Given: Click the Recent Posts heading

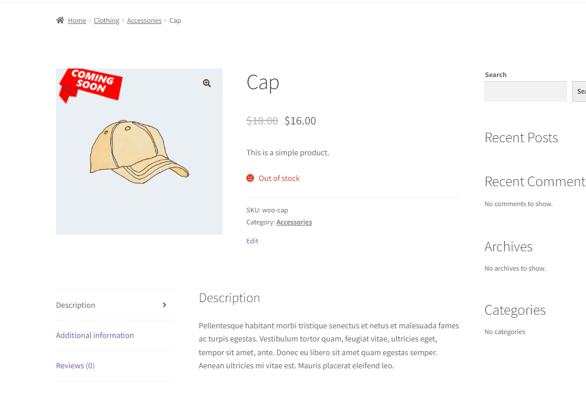Looking at the screenshot, I should (x=521, y=138).
